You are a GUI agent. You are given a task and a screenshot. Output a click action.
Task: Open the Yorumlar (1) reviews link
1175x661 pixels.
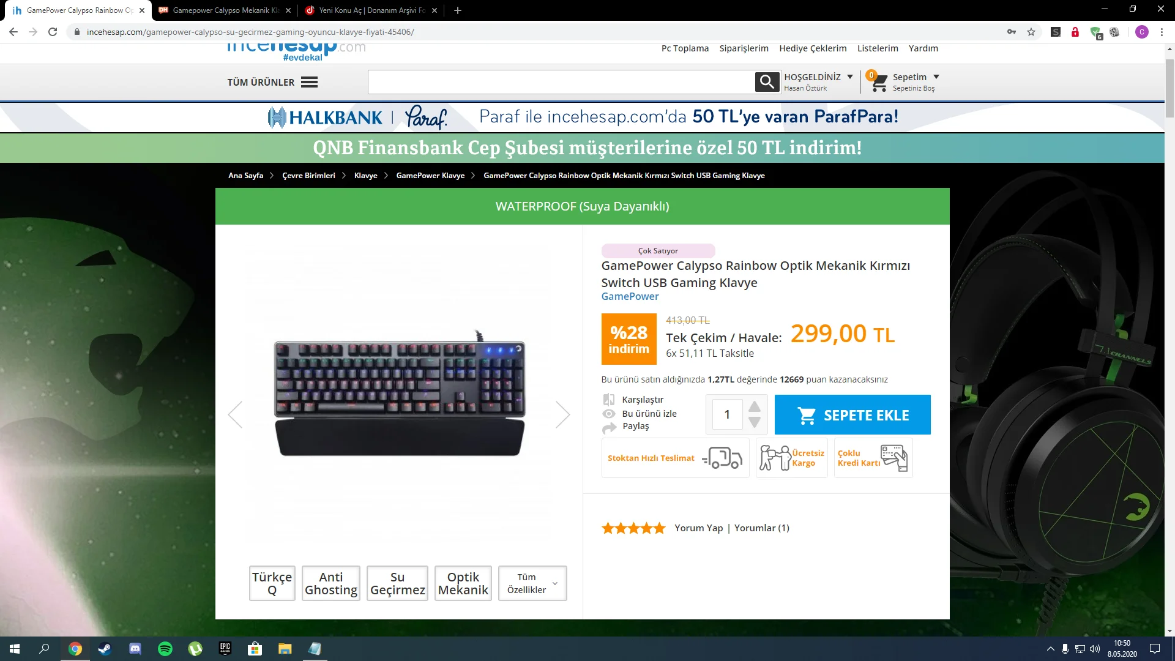coord(762,528)
